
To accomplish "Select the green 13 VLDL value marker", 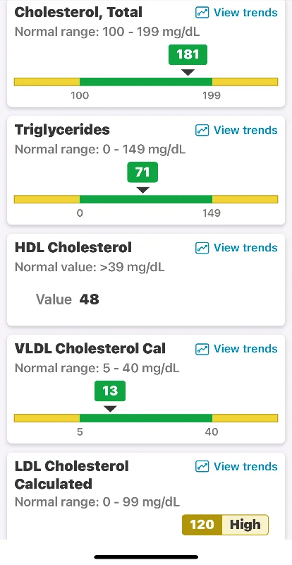I will [110, 391].
